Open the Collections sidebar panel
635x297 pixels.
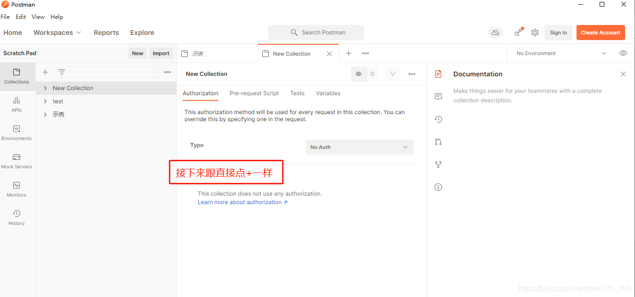(x=17, y=76)
